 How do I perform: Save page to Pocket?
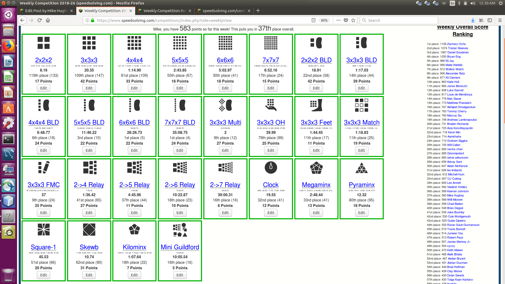point(346,20)
